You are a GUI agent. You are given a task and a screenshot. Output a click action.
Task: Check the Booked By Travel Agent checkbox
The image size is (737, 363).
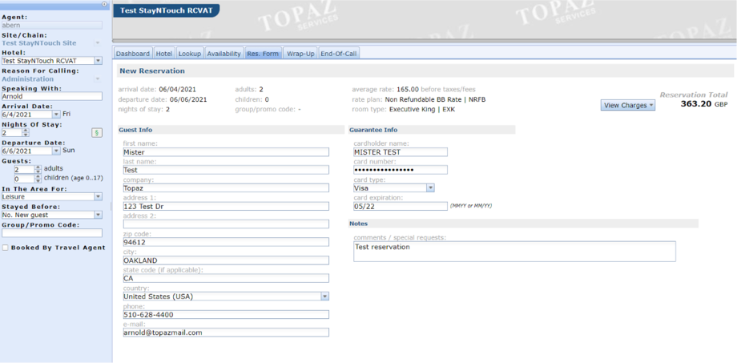click(5, 248)
